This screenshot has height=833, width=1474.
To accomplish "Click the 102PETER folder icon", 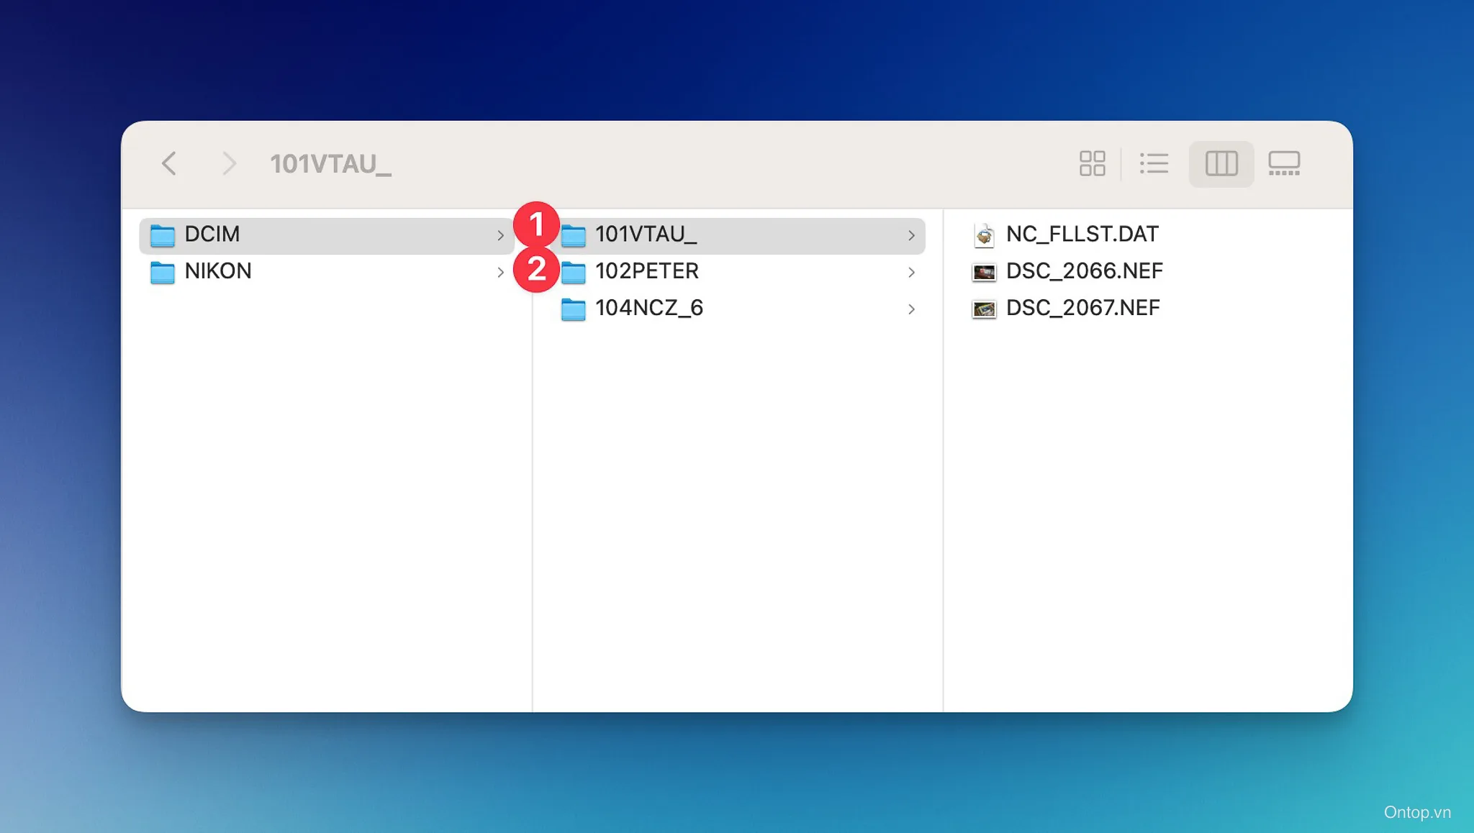I will pos(573,272).
